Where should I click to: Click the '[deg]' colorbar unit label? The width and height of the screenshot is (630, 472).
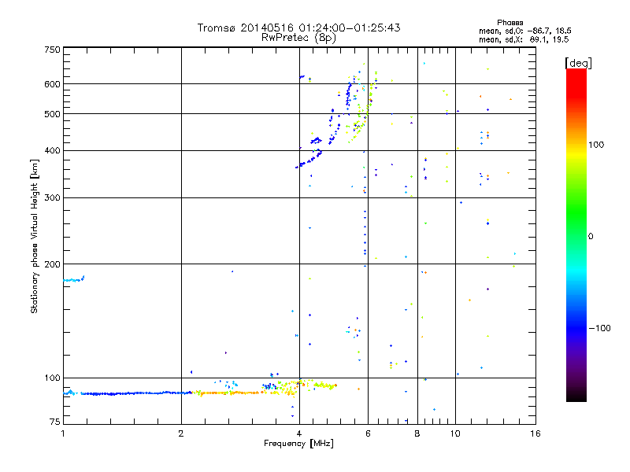(x=578, y=63)
